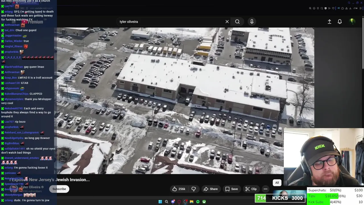Click chat username BigBirdMan
This screenshot has width=364, height=205.
pos(12,143)
